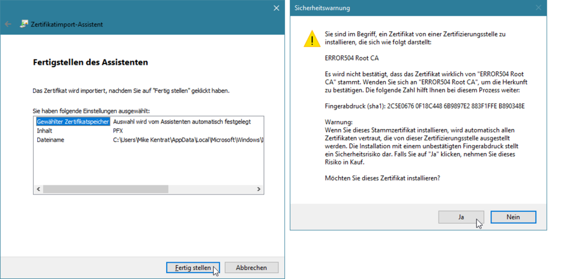Screen dimensions: 570x279
Task: Click the Fertig stellen button
Action: [x=193, y=268]
